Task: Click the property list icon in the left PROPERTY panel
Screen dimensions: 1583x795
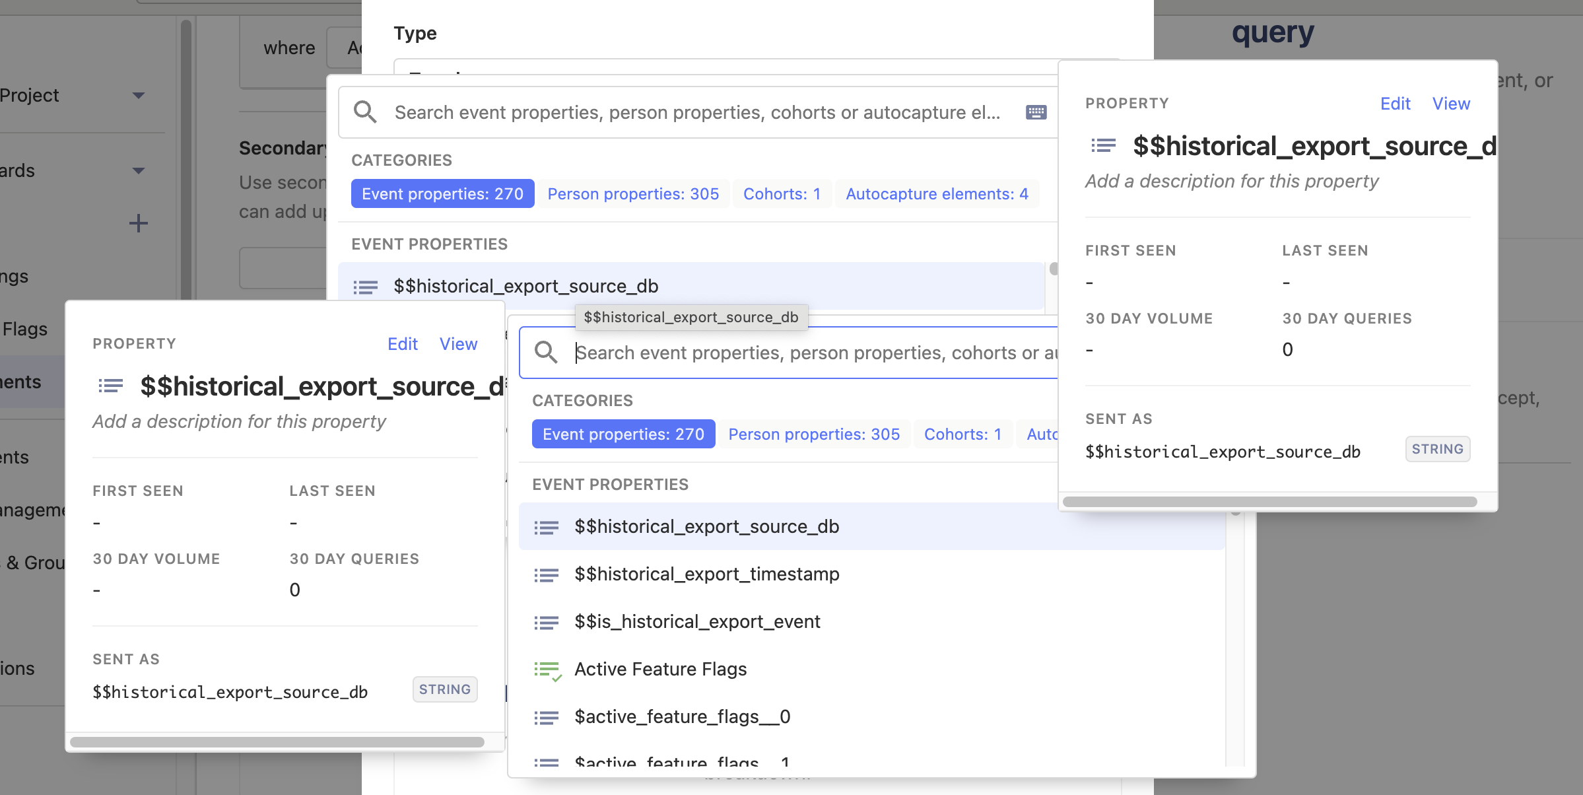Action: tap(110, 386)
